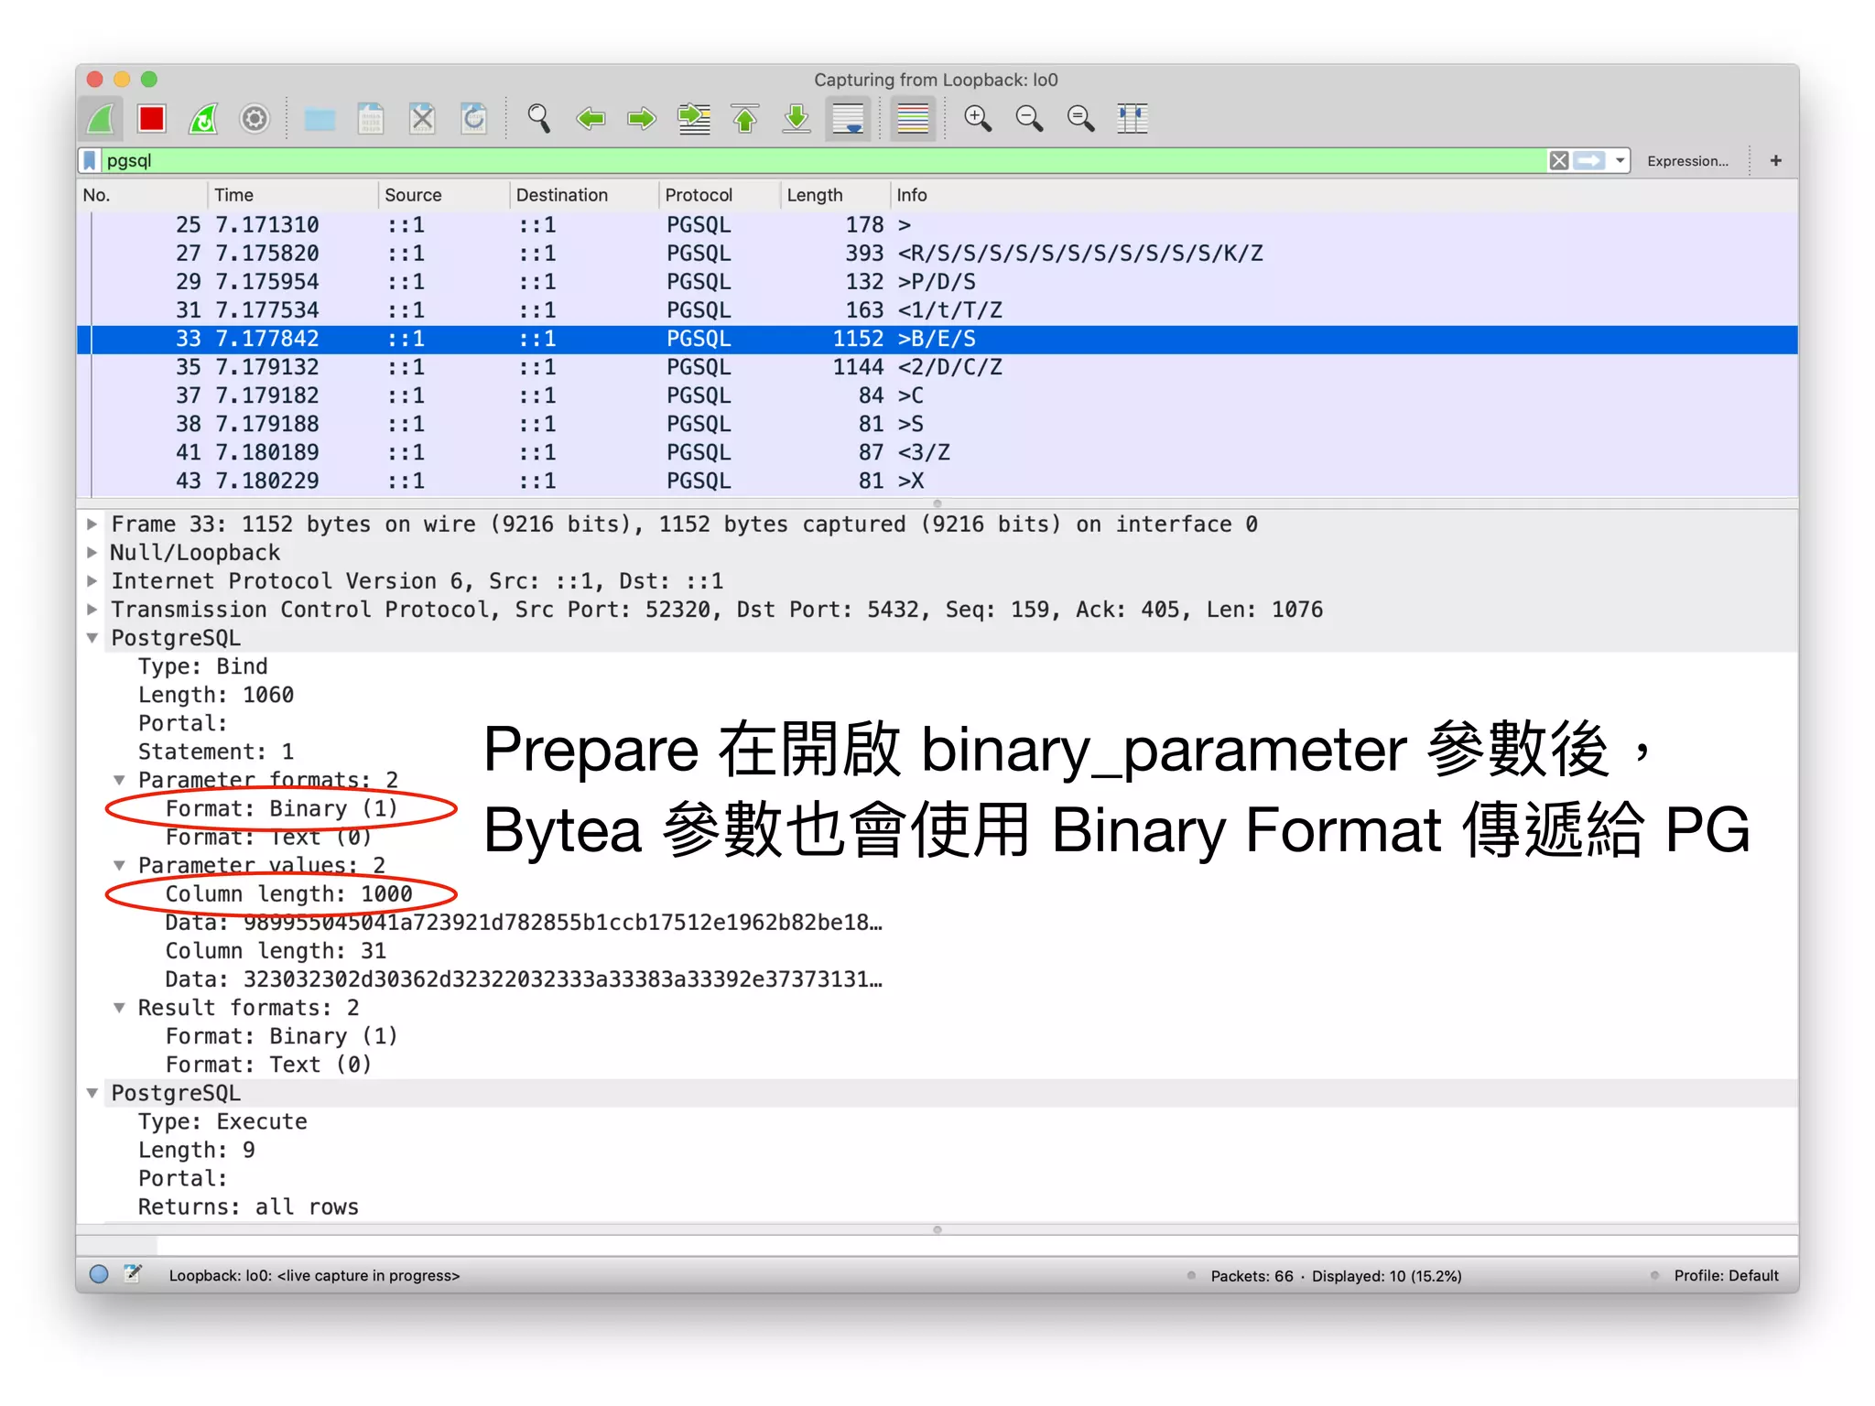Sort by the Source column header

pos(443,195)
